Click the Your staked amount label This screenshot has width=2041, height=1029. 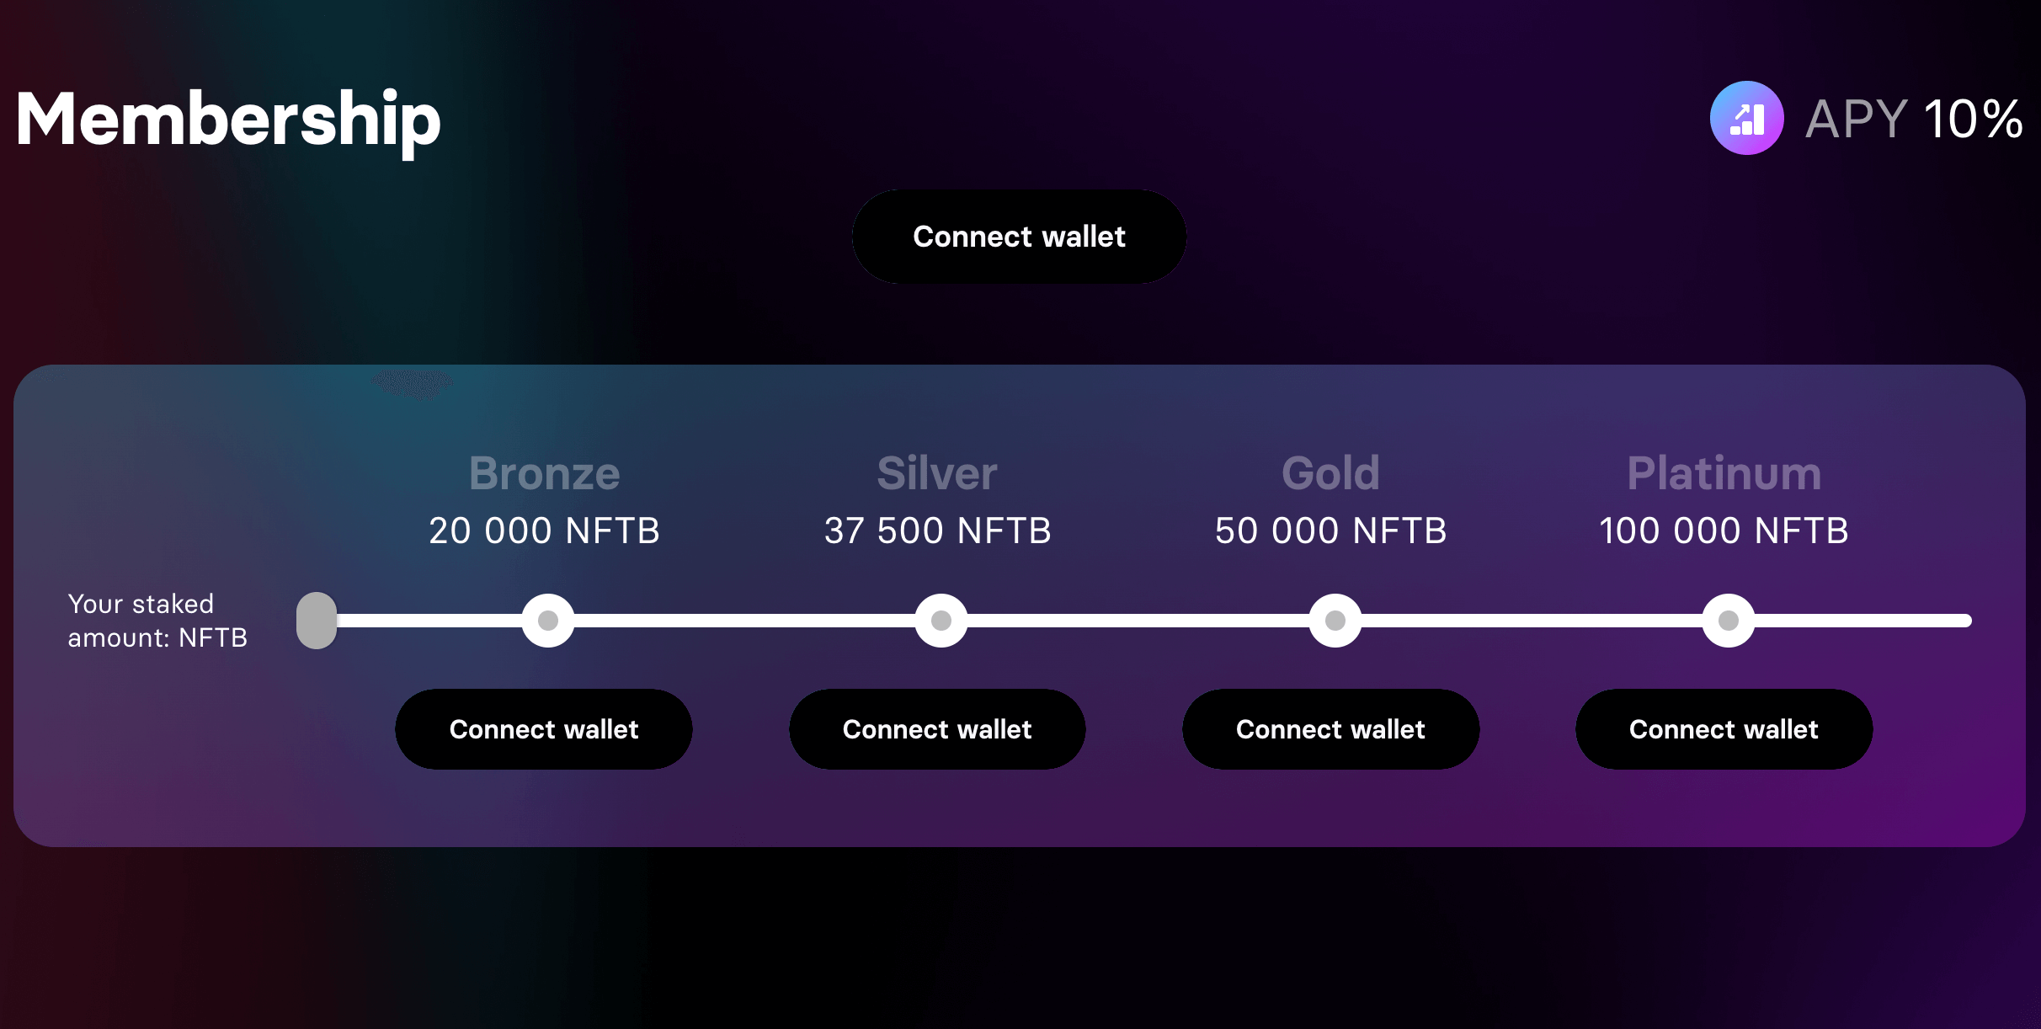157,621
